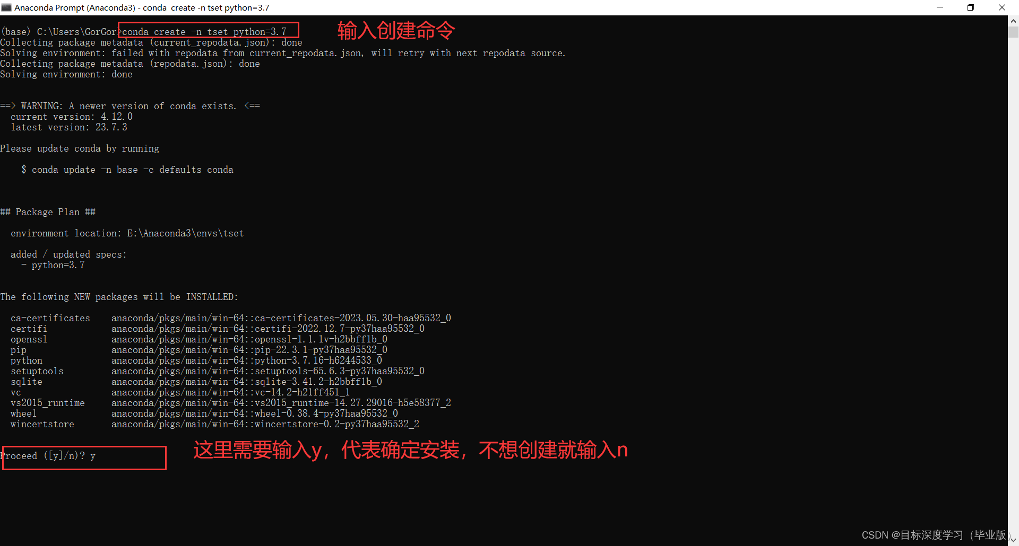
Task: Click the '- python=3.7' spec line
Action: (x=53, y=265)
